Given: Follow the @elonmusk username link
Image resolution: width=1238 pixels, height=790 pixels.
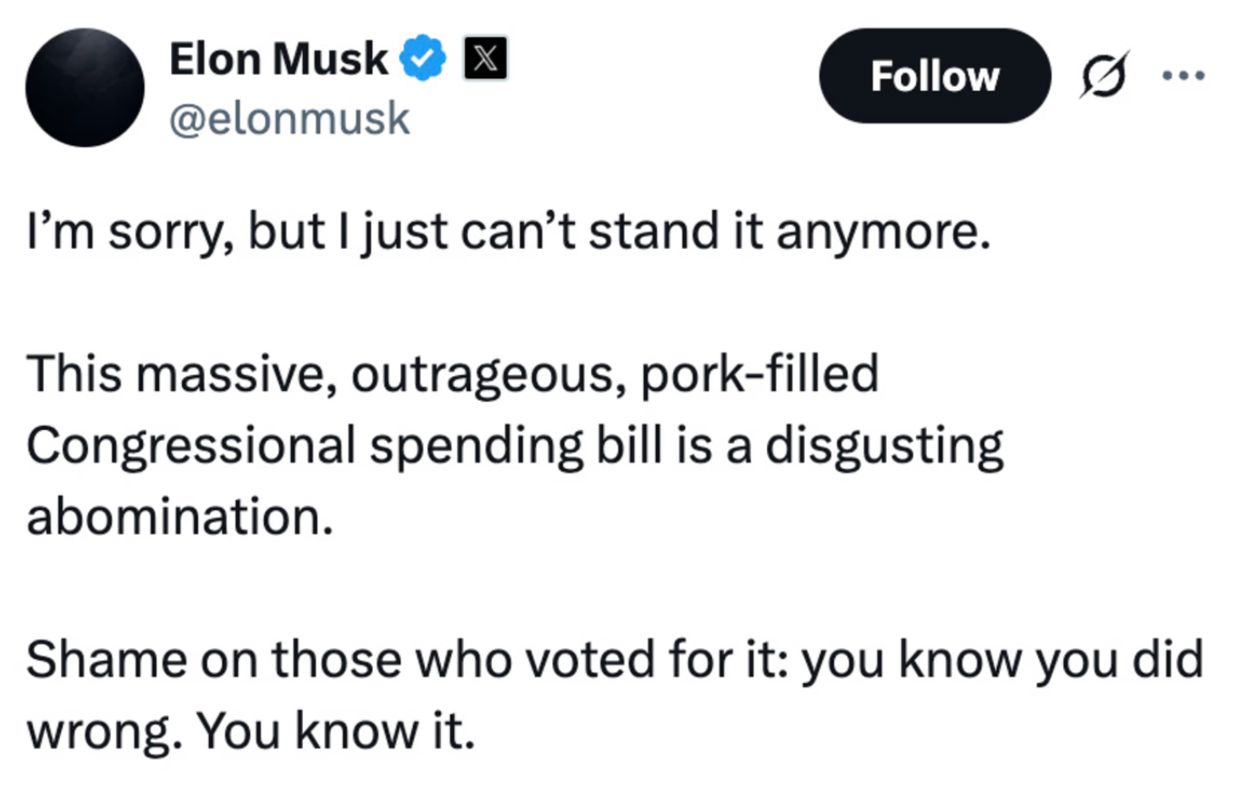Looking at the screenshot, I should [287, 116].
